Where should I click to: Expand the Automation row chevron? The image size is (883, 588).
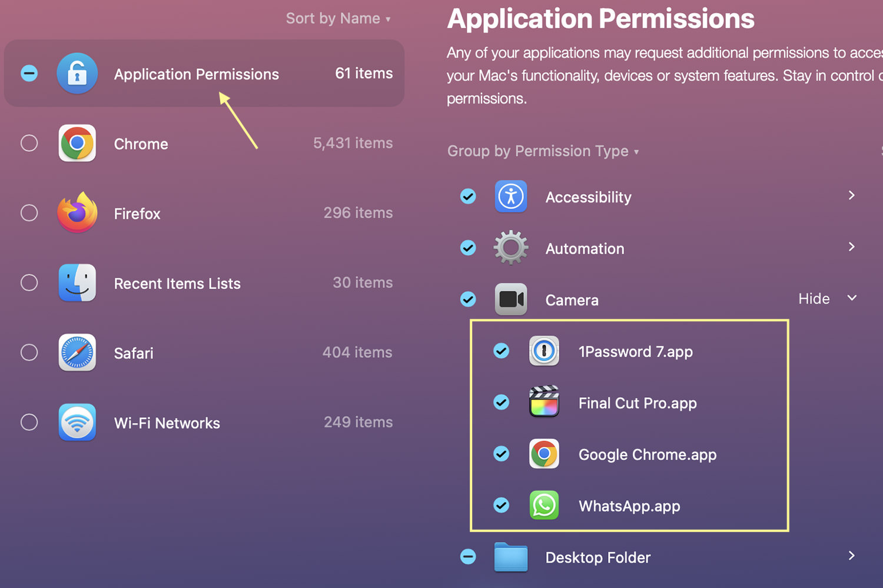coord(851,247)
